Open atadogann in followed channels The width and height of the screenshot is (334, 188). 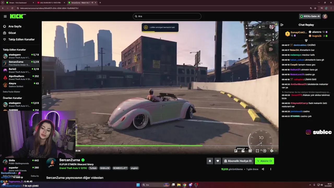tap(21, 56)
